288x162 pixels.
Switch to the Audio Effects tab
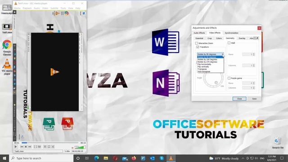[x=199, y=33]
